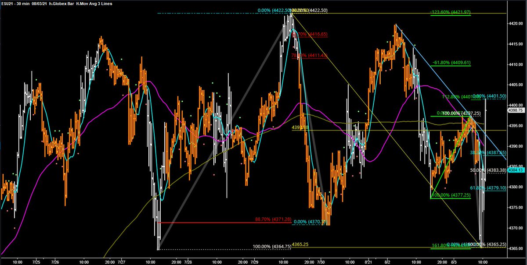This screenshot has height=265, width=527.
Task: Click the 4390.00 price axis label
Action: pos(516,146)
